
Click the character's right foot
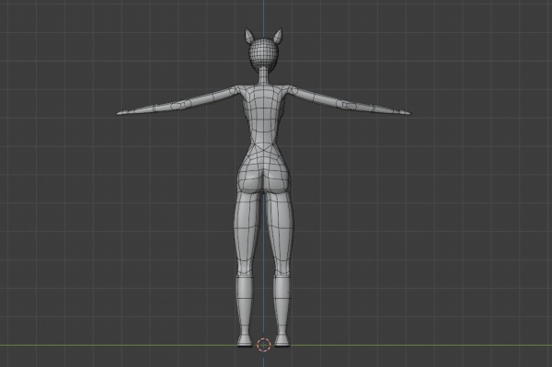point(282,340)
